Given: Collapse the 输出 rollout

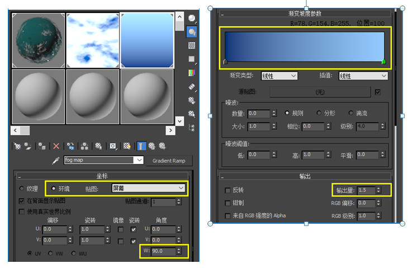Looking at the screenshot, I should (x=305, y=176).
